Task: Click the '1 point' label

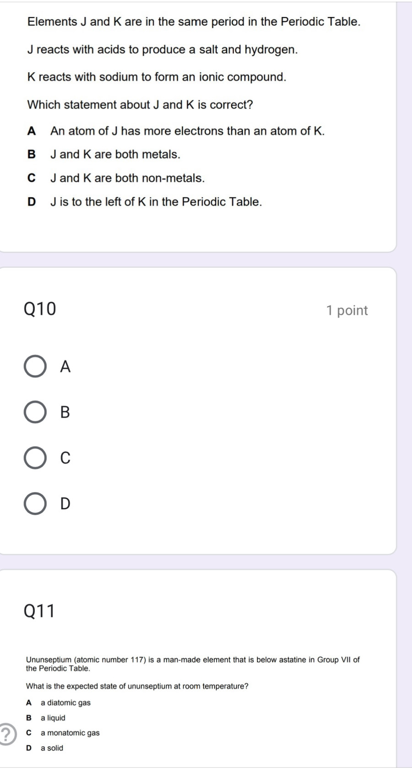Action: coord(347,311)
